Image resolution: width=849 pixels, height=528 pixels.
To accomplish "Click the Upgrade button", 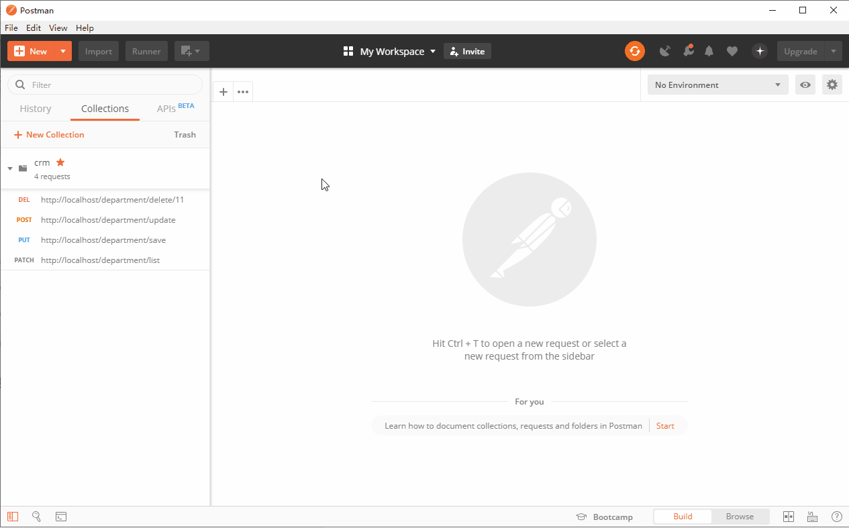I will (801, 51).
